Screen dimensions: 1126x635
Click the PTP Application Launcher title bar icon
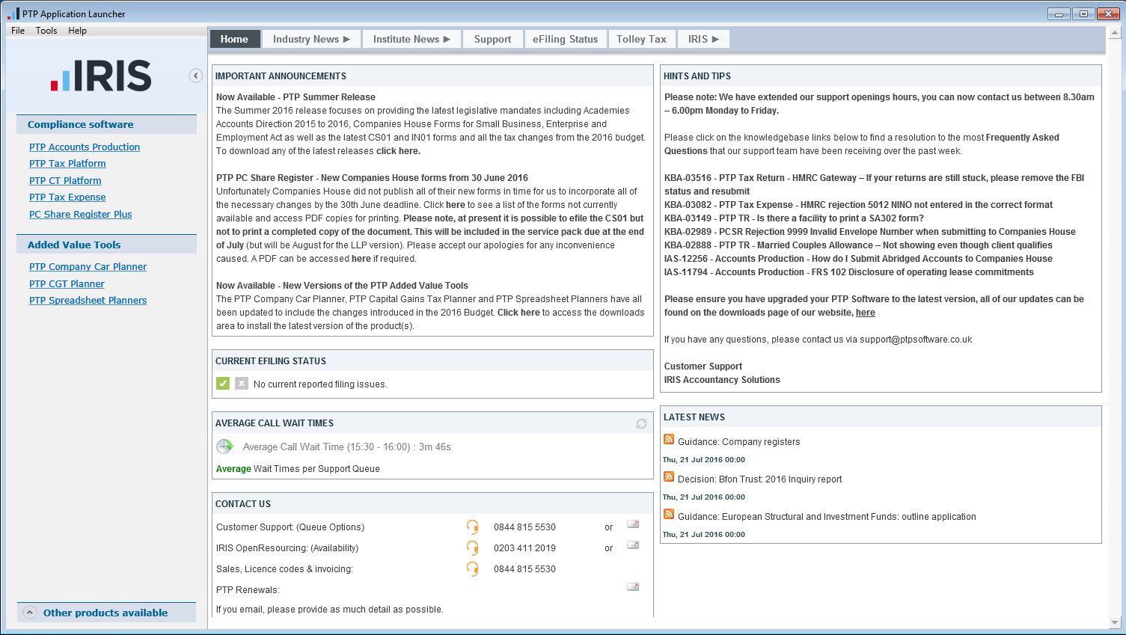pos(13,13)
